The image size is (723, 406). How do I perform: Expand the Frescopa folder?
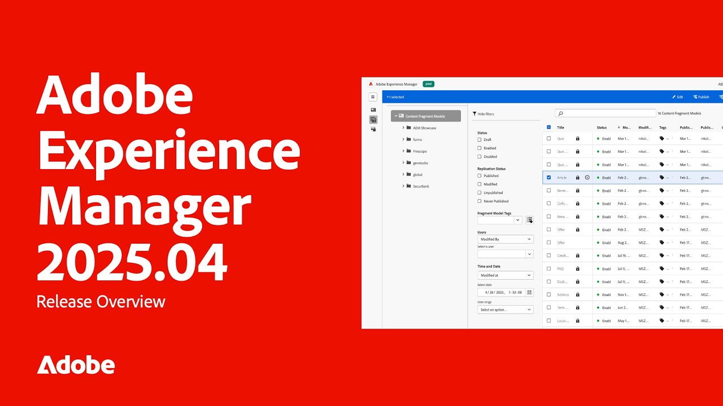(x=403, y=151)
